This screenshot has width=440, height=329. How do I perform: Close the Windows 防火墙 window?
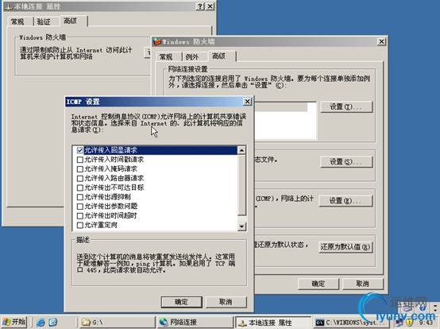point(382,42)
